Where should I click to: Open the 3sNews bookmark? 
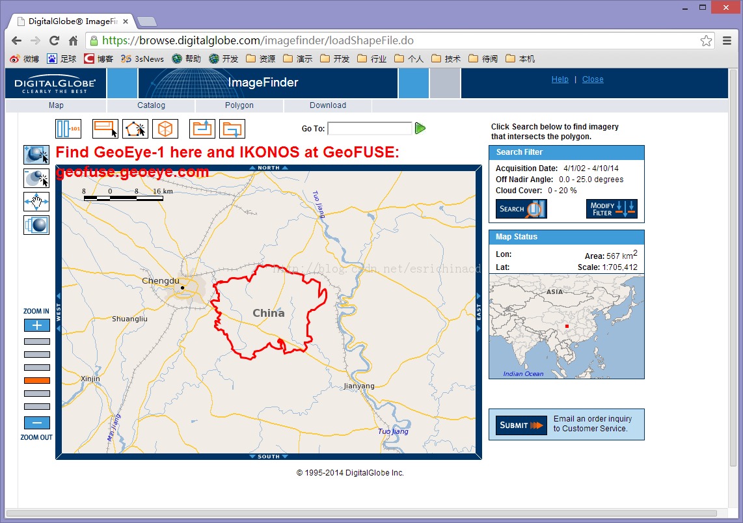142,59
